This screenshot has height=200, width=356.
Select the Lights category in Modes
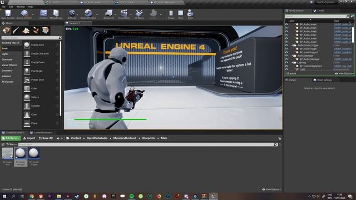[x=5, y=54]
